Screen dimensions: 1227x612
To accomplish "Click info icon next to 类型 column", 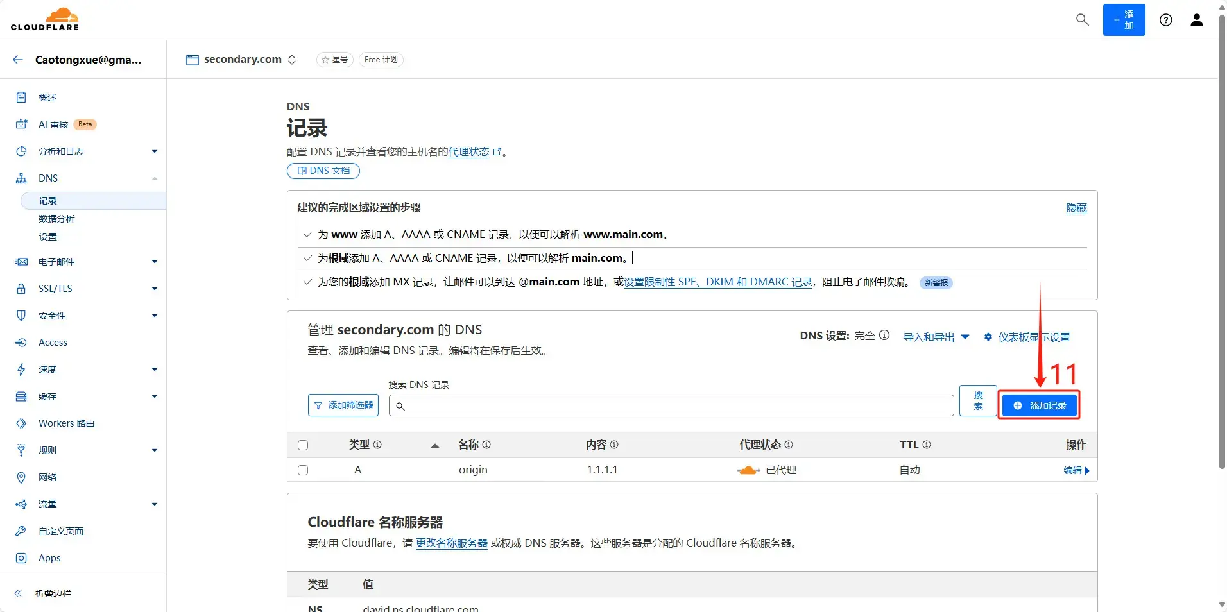I will 377,445.
